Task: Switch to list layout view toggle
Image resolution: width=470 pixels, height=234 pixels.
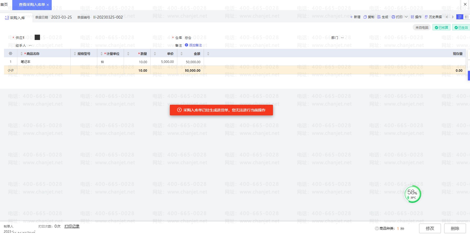Action: pos(460,17)
